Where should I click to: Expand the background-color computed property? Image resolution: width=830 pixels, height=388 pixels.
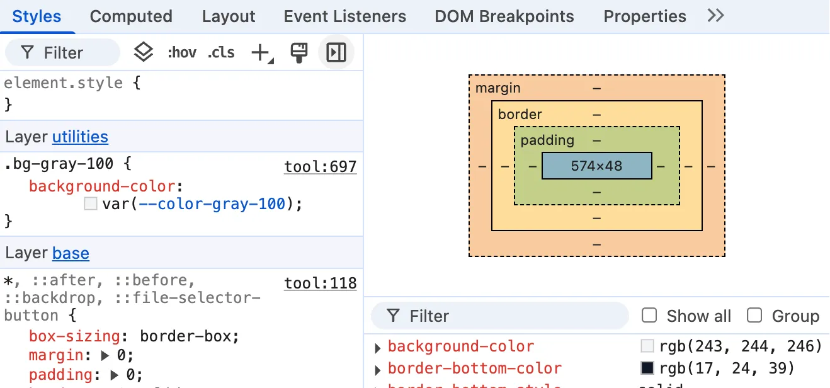pyautogui.click(x=377, y=346)
